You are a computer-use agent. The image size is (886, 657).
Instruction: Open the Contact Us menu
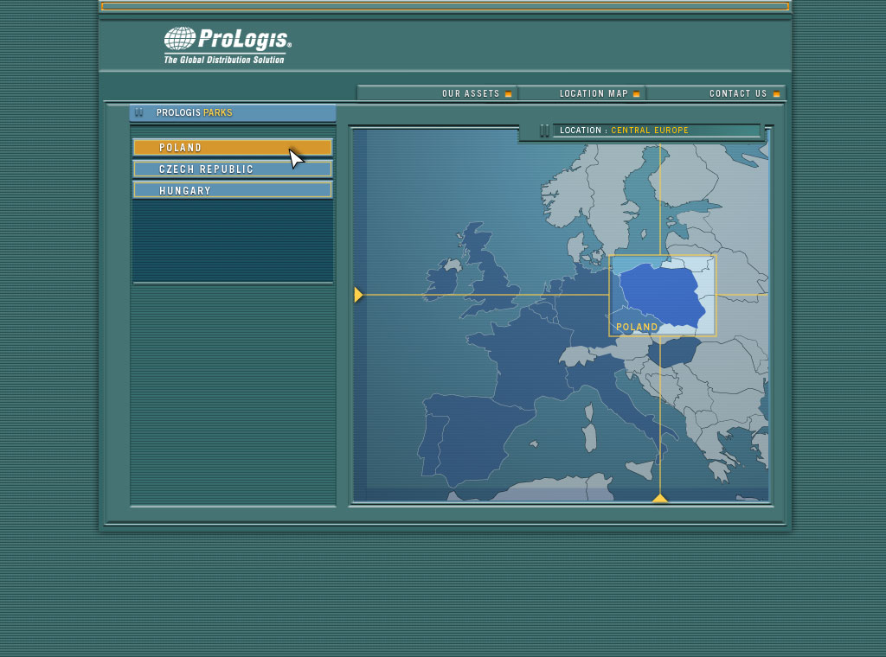[737, 94]
